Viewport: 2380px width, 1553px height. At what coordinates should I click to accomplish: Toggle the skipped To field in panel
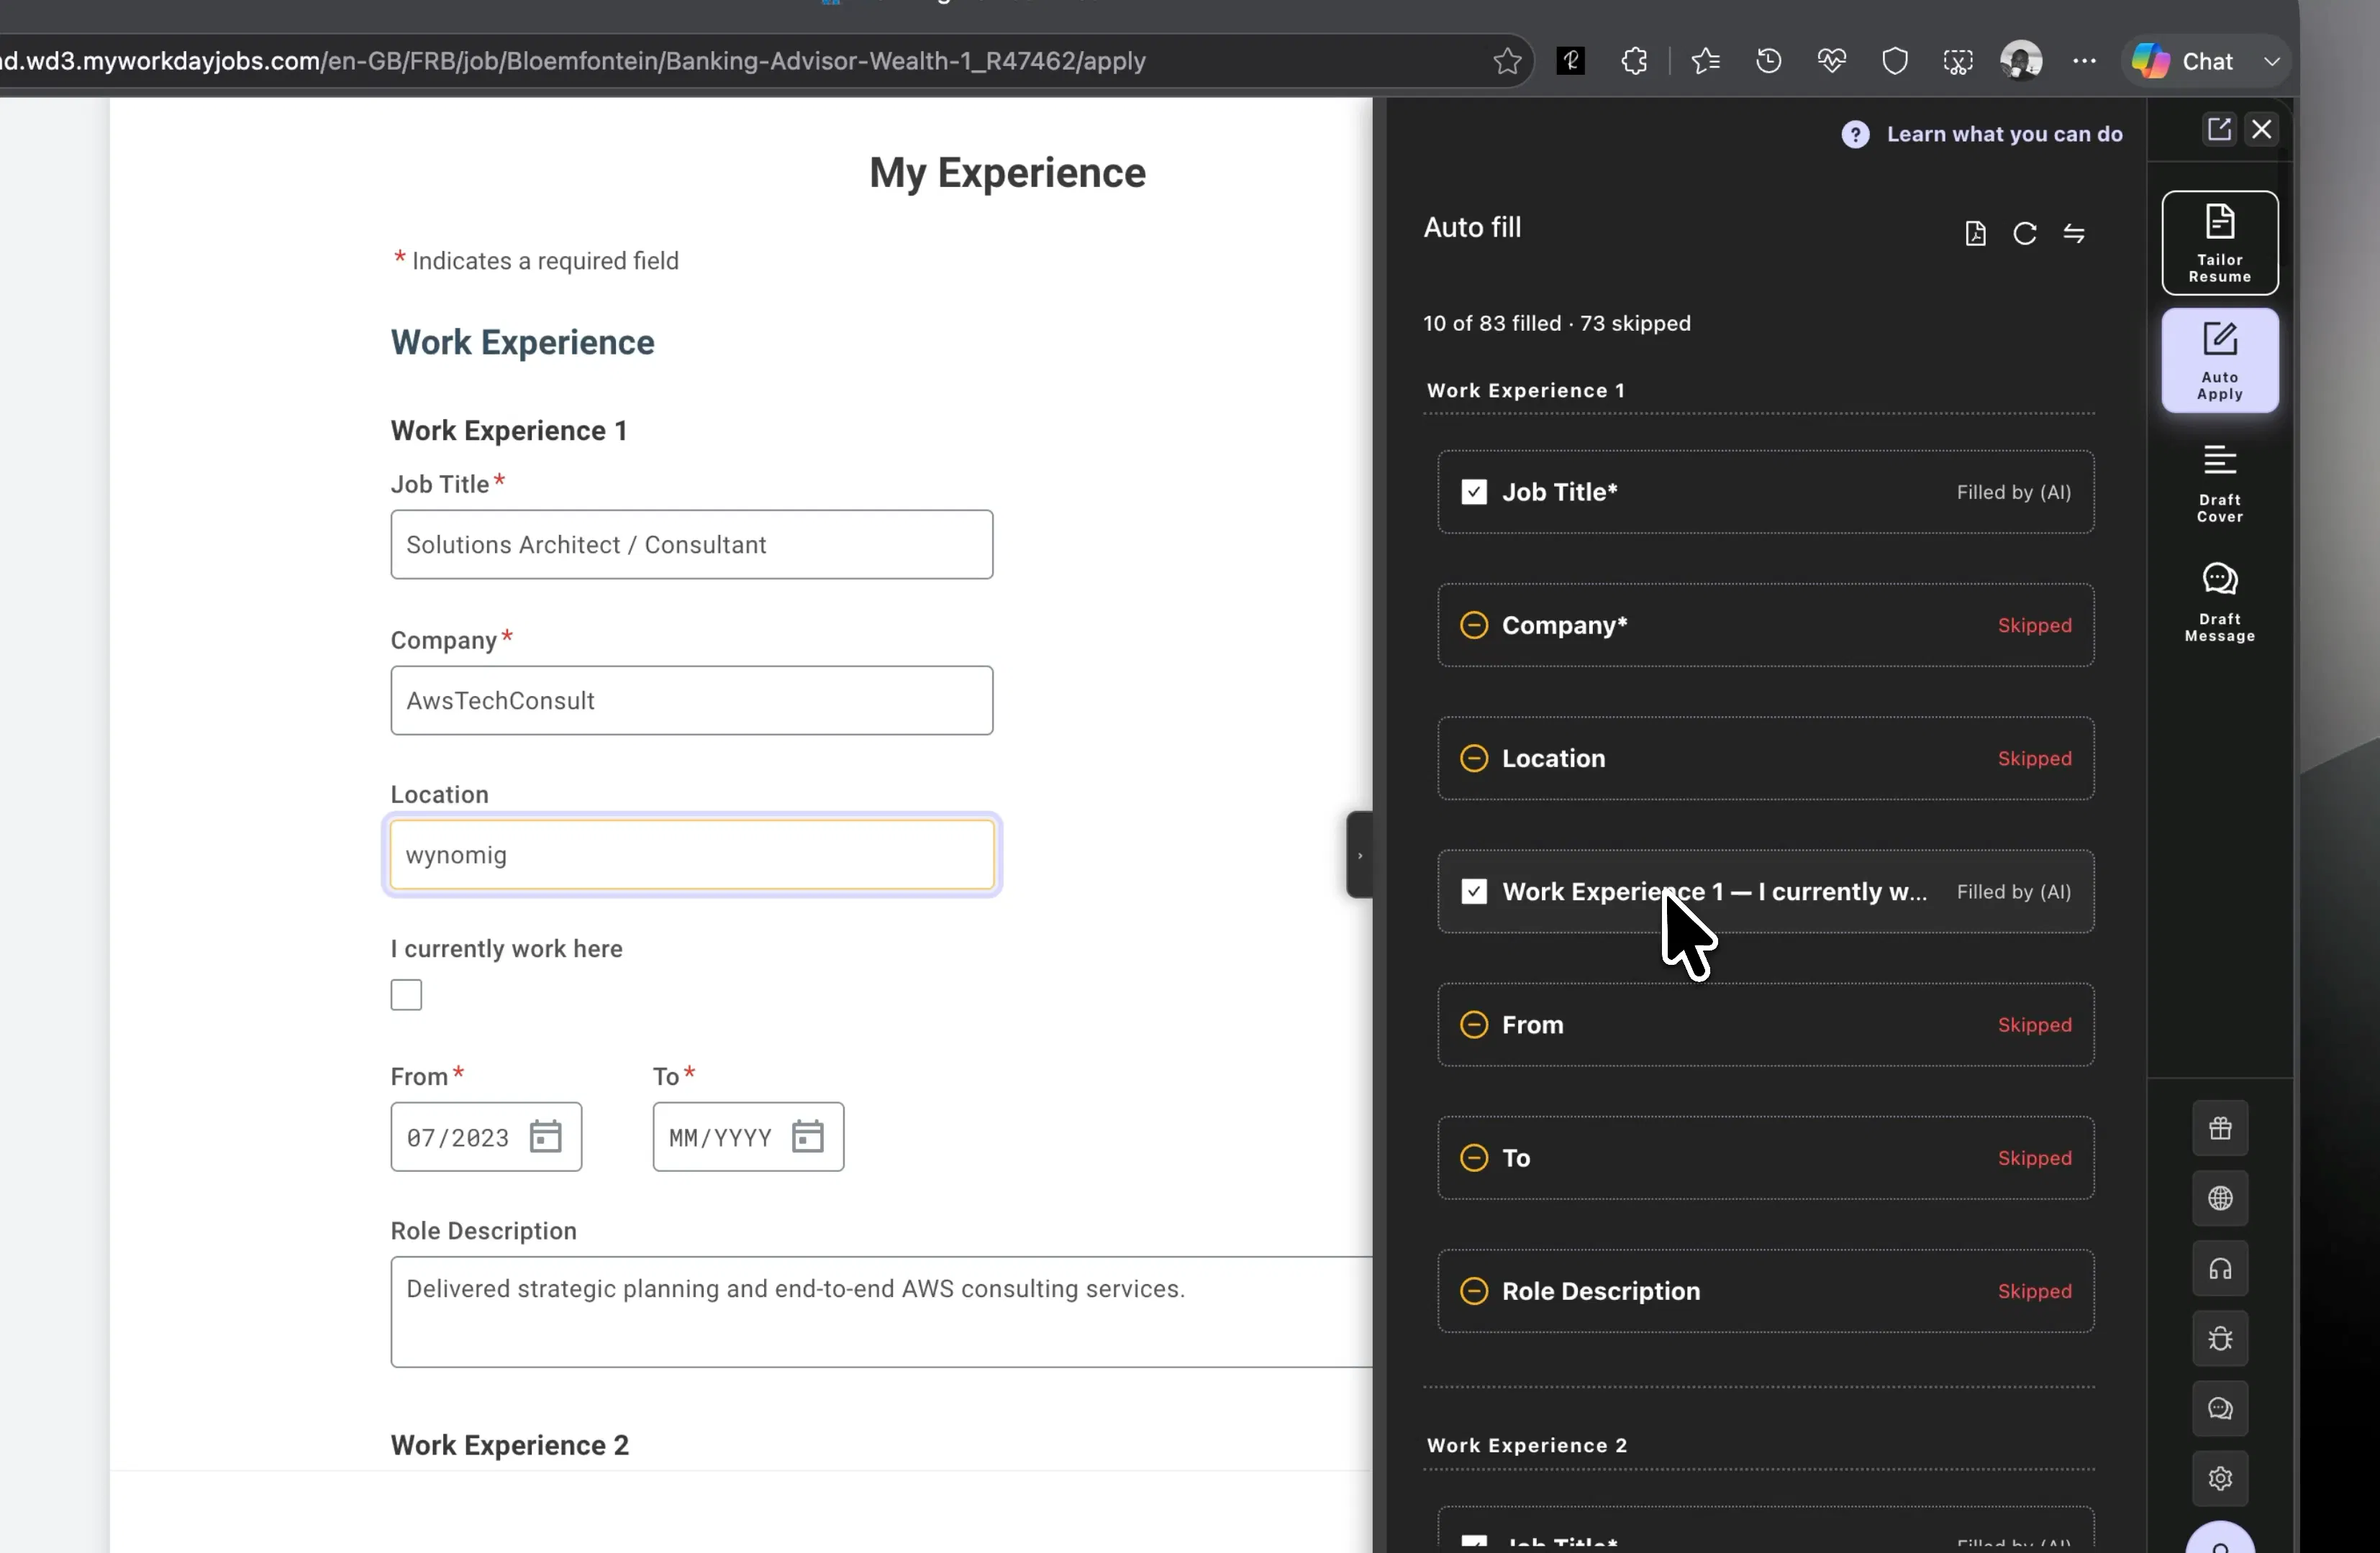coord(1473,1158)
